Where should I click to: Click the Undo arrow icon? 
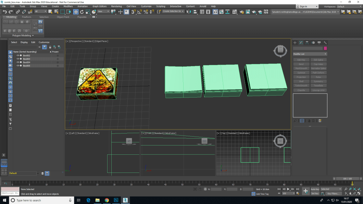5,12
